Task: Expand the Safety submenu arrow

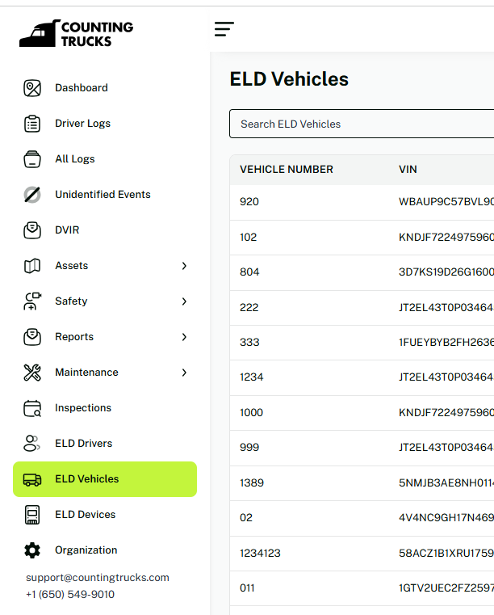Action: tap(184, 301)
